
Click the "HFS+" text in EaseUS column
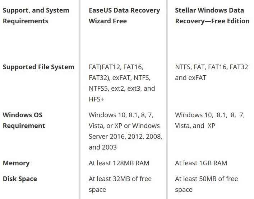click(96, 99)
